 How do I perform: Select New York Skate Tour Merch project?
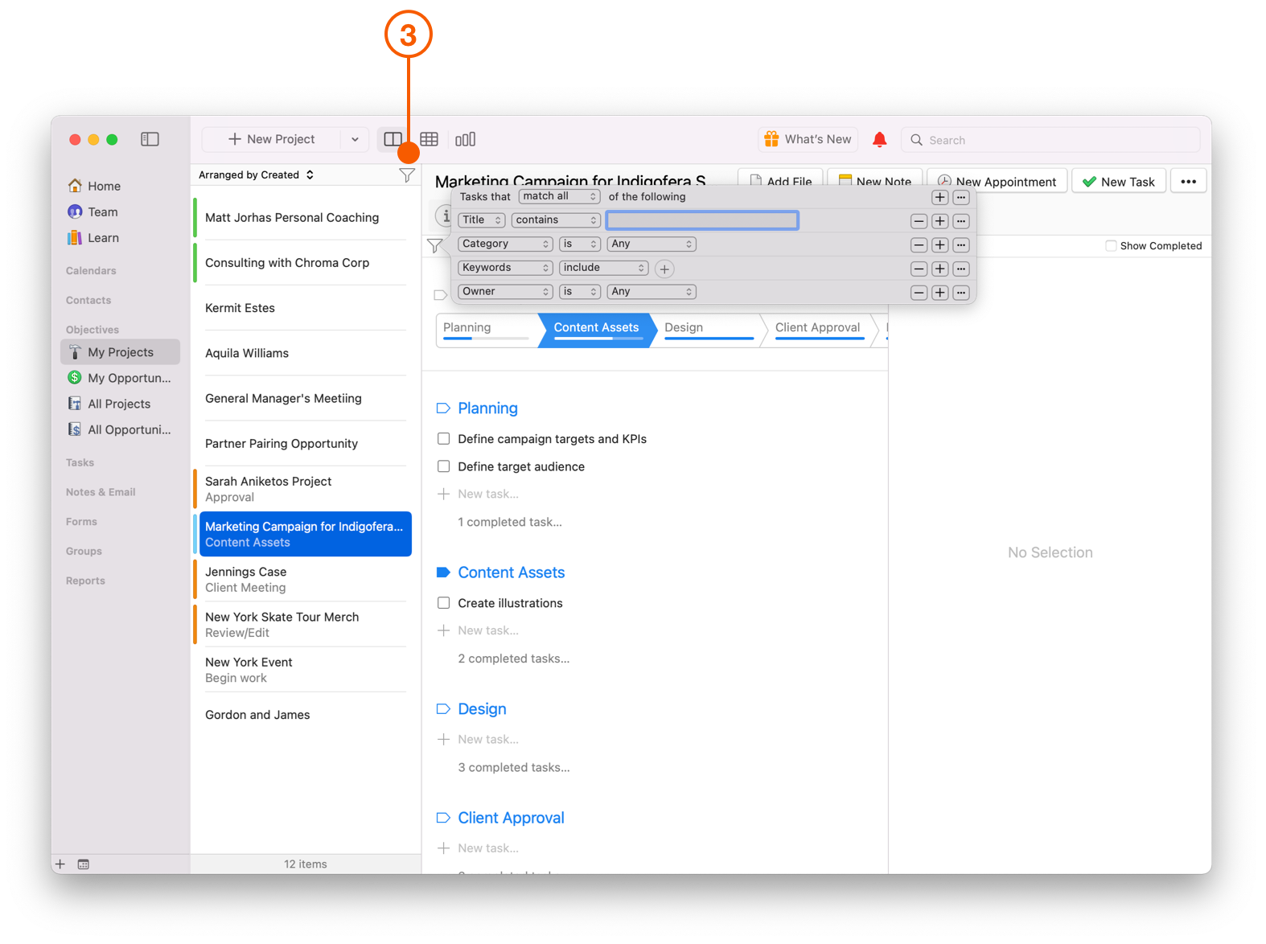(304, 625)
